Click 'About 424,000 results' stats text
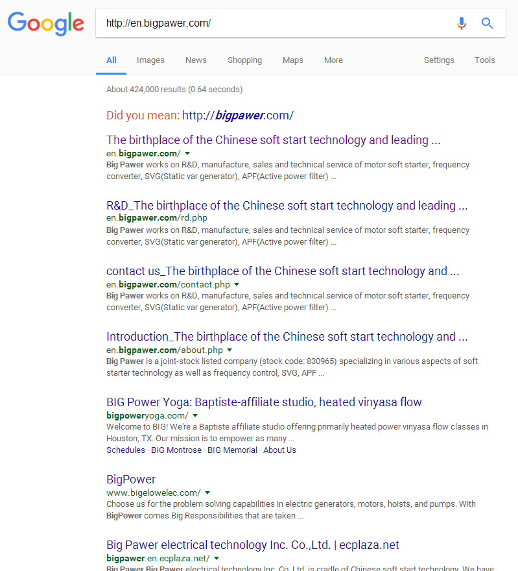Viewport: 518px width, 571px height. [x=174, y=90]
